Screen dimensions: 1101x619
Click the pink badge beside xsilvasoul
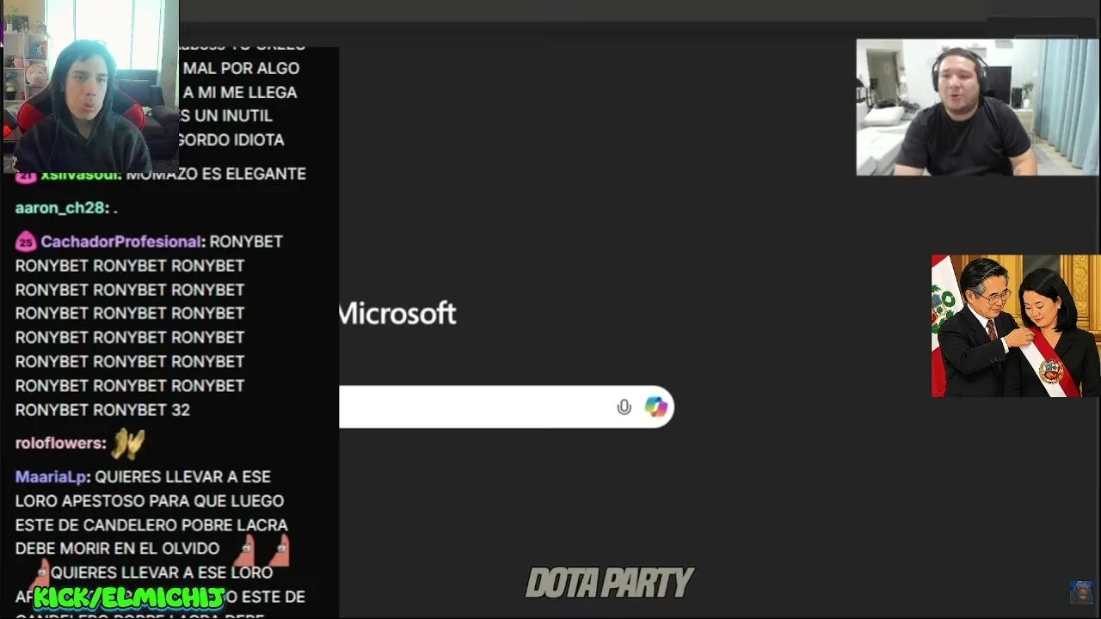[x=25, y=175]
